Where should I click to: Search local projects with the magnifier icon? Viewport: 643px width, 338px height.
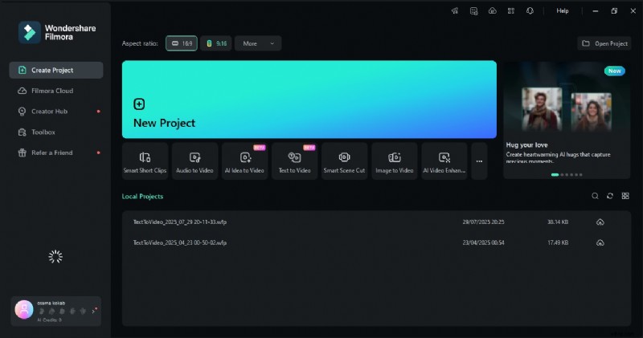(x=595, y=196)
